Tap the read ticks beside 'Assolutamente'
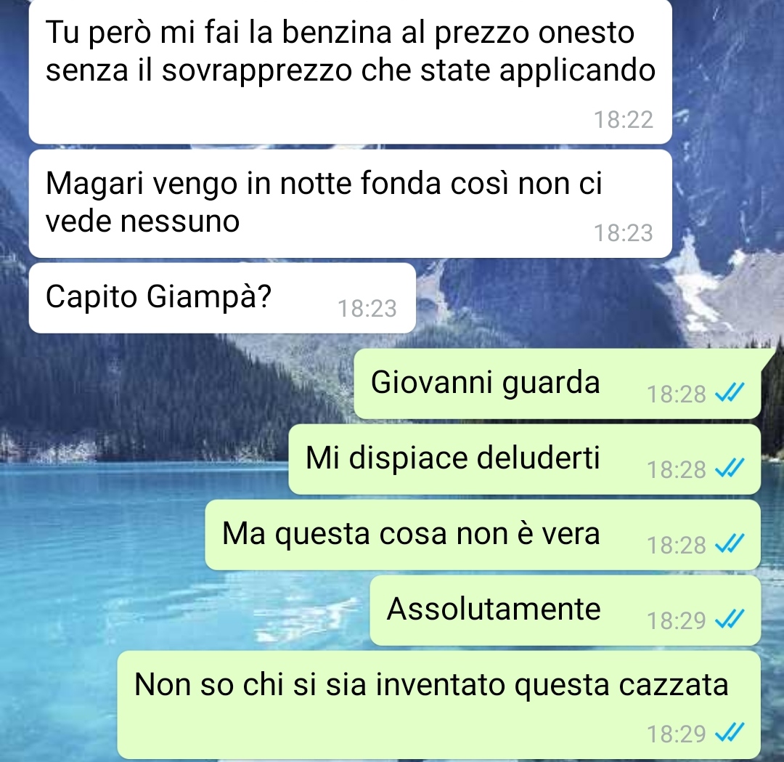784x762 pixels. click(x=730, y=619)
